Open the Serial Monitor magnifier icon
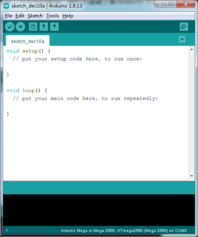This screenshot has height=237, width=198. (x=184, y=27)
